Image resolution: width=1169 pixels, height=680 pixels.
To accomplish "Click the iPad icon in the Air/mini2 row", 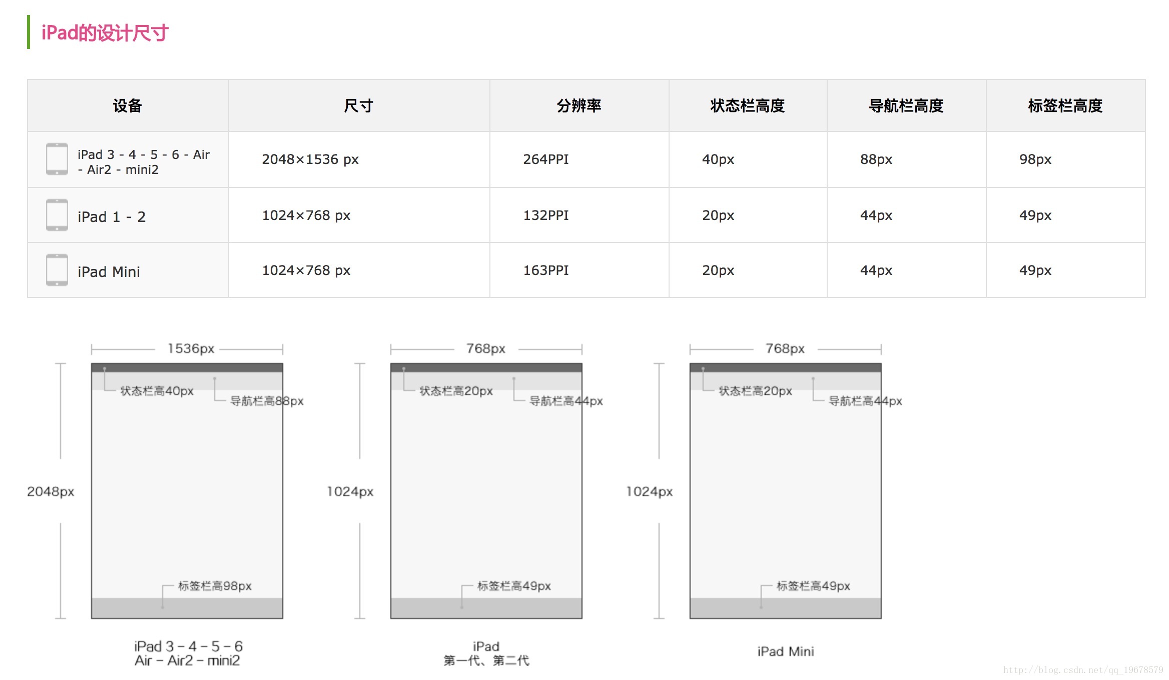I will [57, 159].
